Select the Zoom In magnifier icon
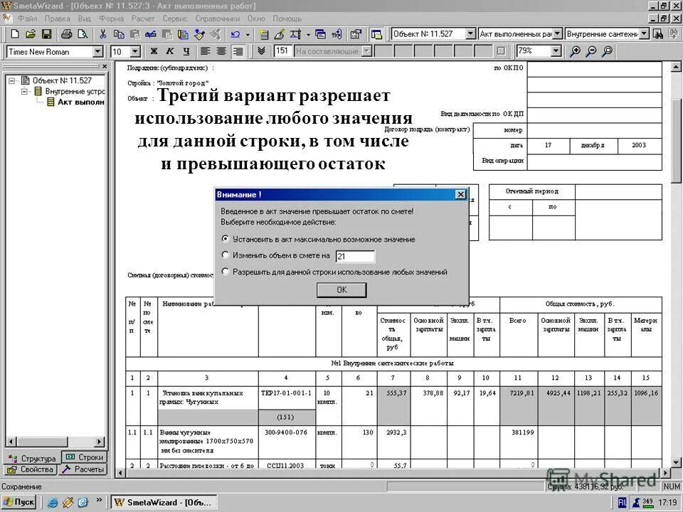Screen dimensions: 683x512 (x=575, y=51)
